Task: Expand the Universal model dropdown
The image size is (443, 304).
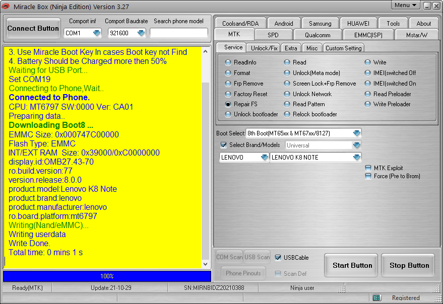Action: [x=356, y=145]
